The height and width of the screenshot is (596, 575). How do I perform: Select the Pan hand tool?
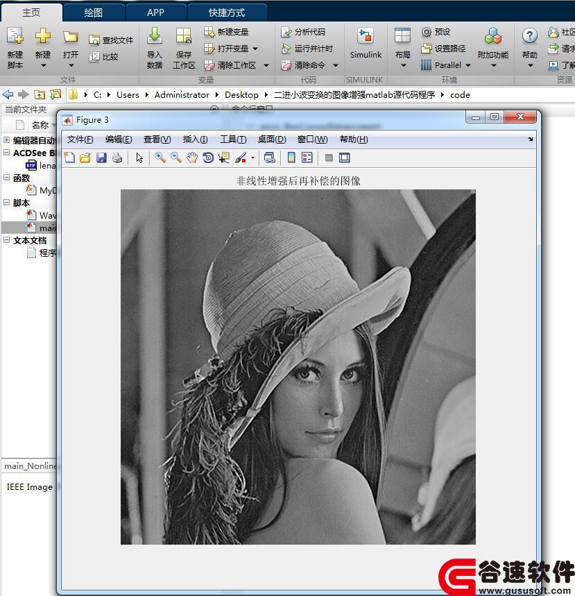pos(192,157)
